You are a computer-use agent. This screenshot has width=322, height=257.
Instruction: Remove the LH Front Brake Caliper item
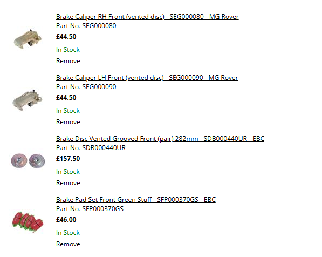[x=68, y=122]
